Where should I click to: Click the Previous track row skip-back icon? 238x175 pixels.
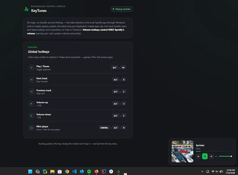click(32, 92)
